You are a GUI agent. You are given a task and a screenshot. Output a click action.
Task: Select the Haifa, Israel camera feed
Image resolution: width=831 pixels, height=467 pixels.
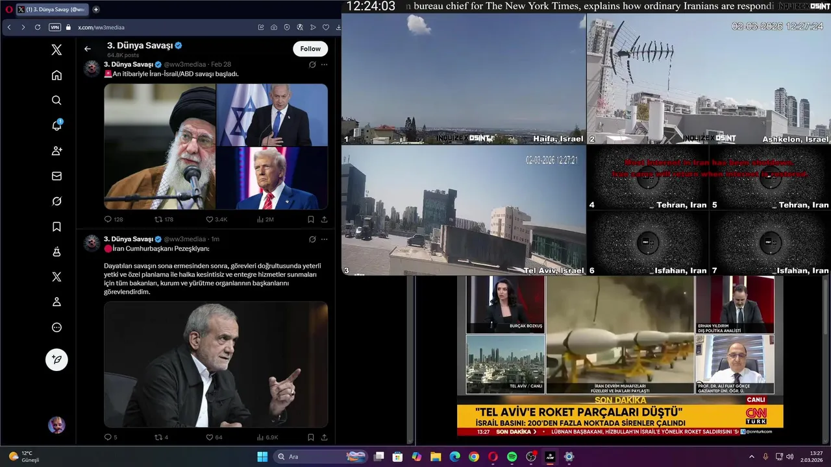(x=464, y=78)
